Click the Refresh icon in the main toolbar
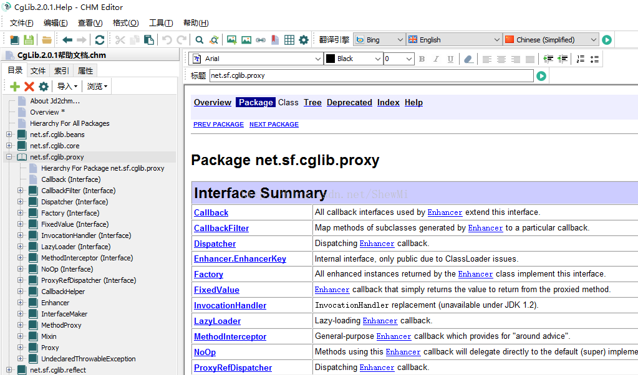638x375 pixels. [x=99, y=40]
